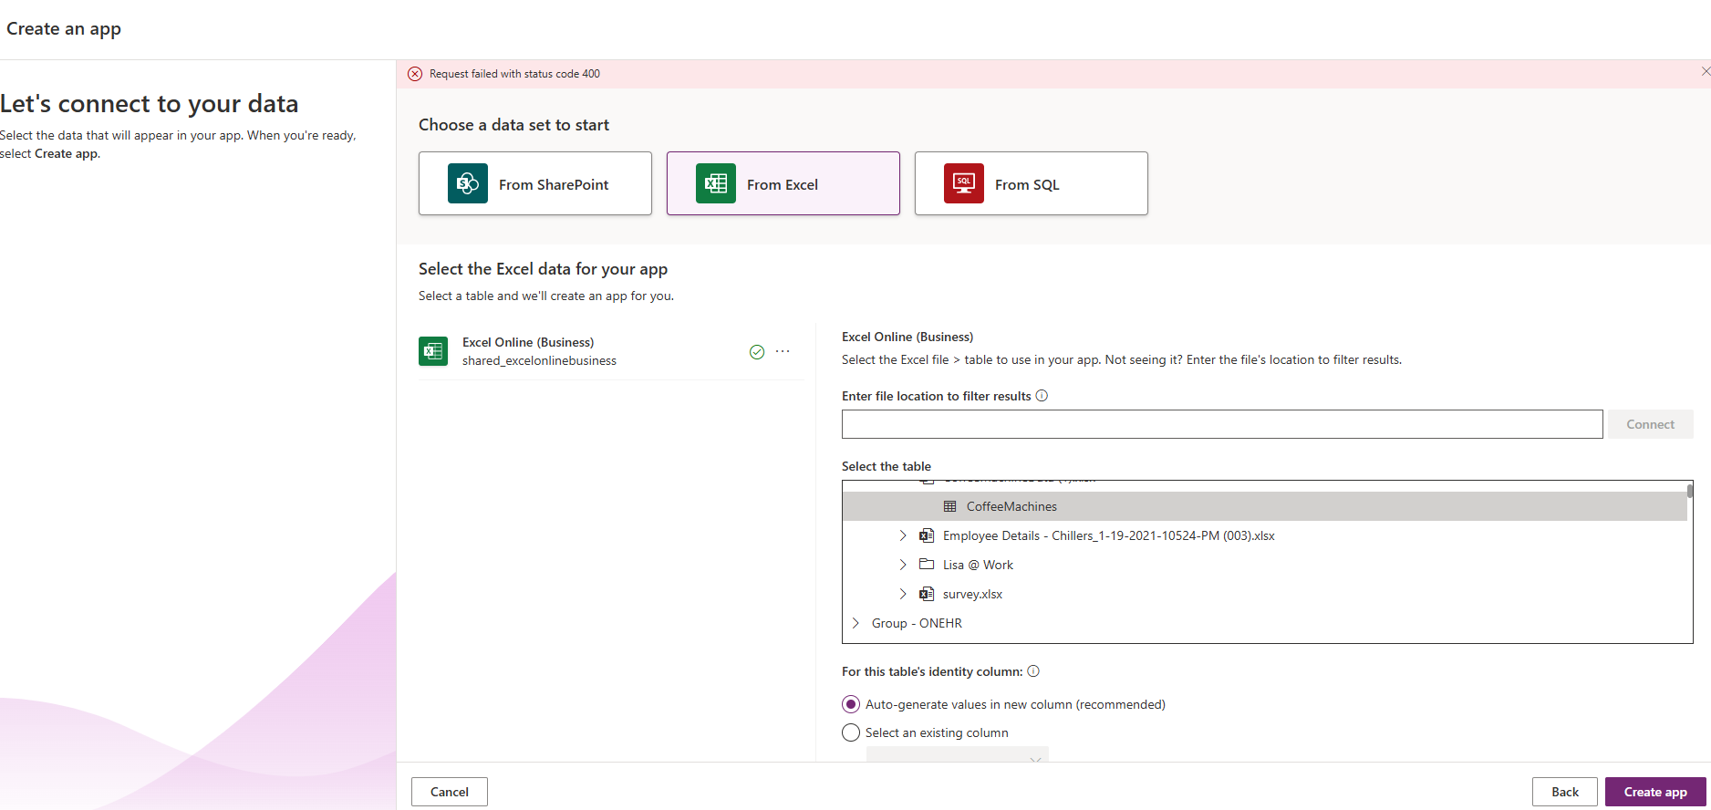Screen dimensions: 1711x810
Task: Click the Employee Details Excel file icon
Action: (x=927, y=535)
